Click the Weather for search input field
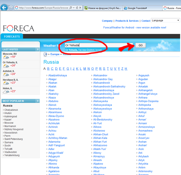Screen dimensions: 181x175 pos(98,45)
